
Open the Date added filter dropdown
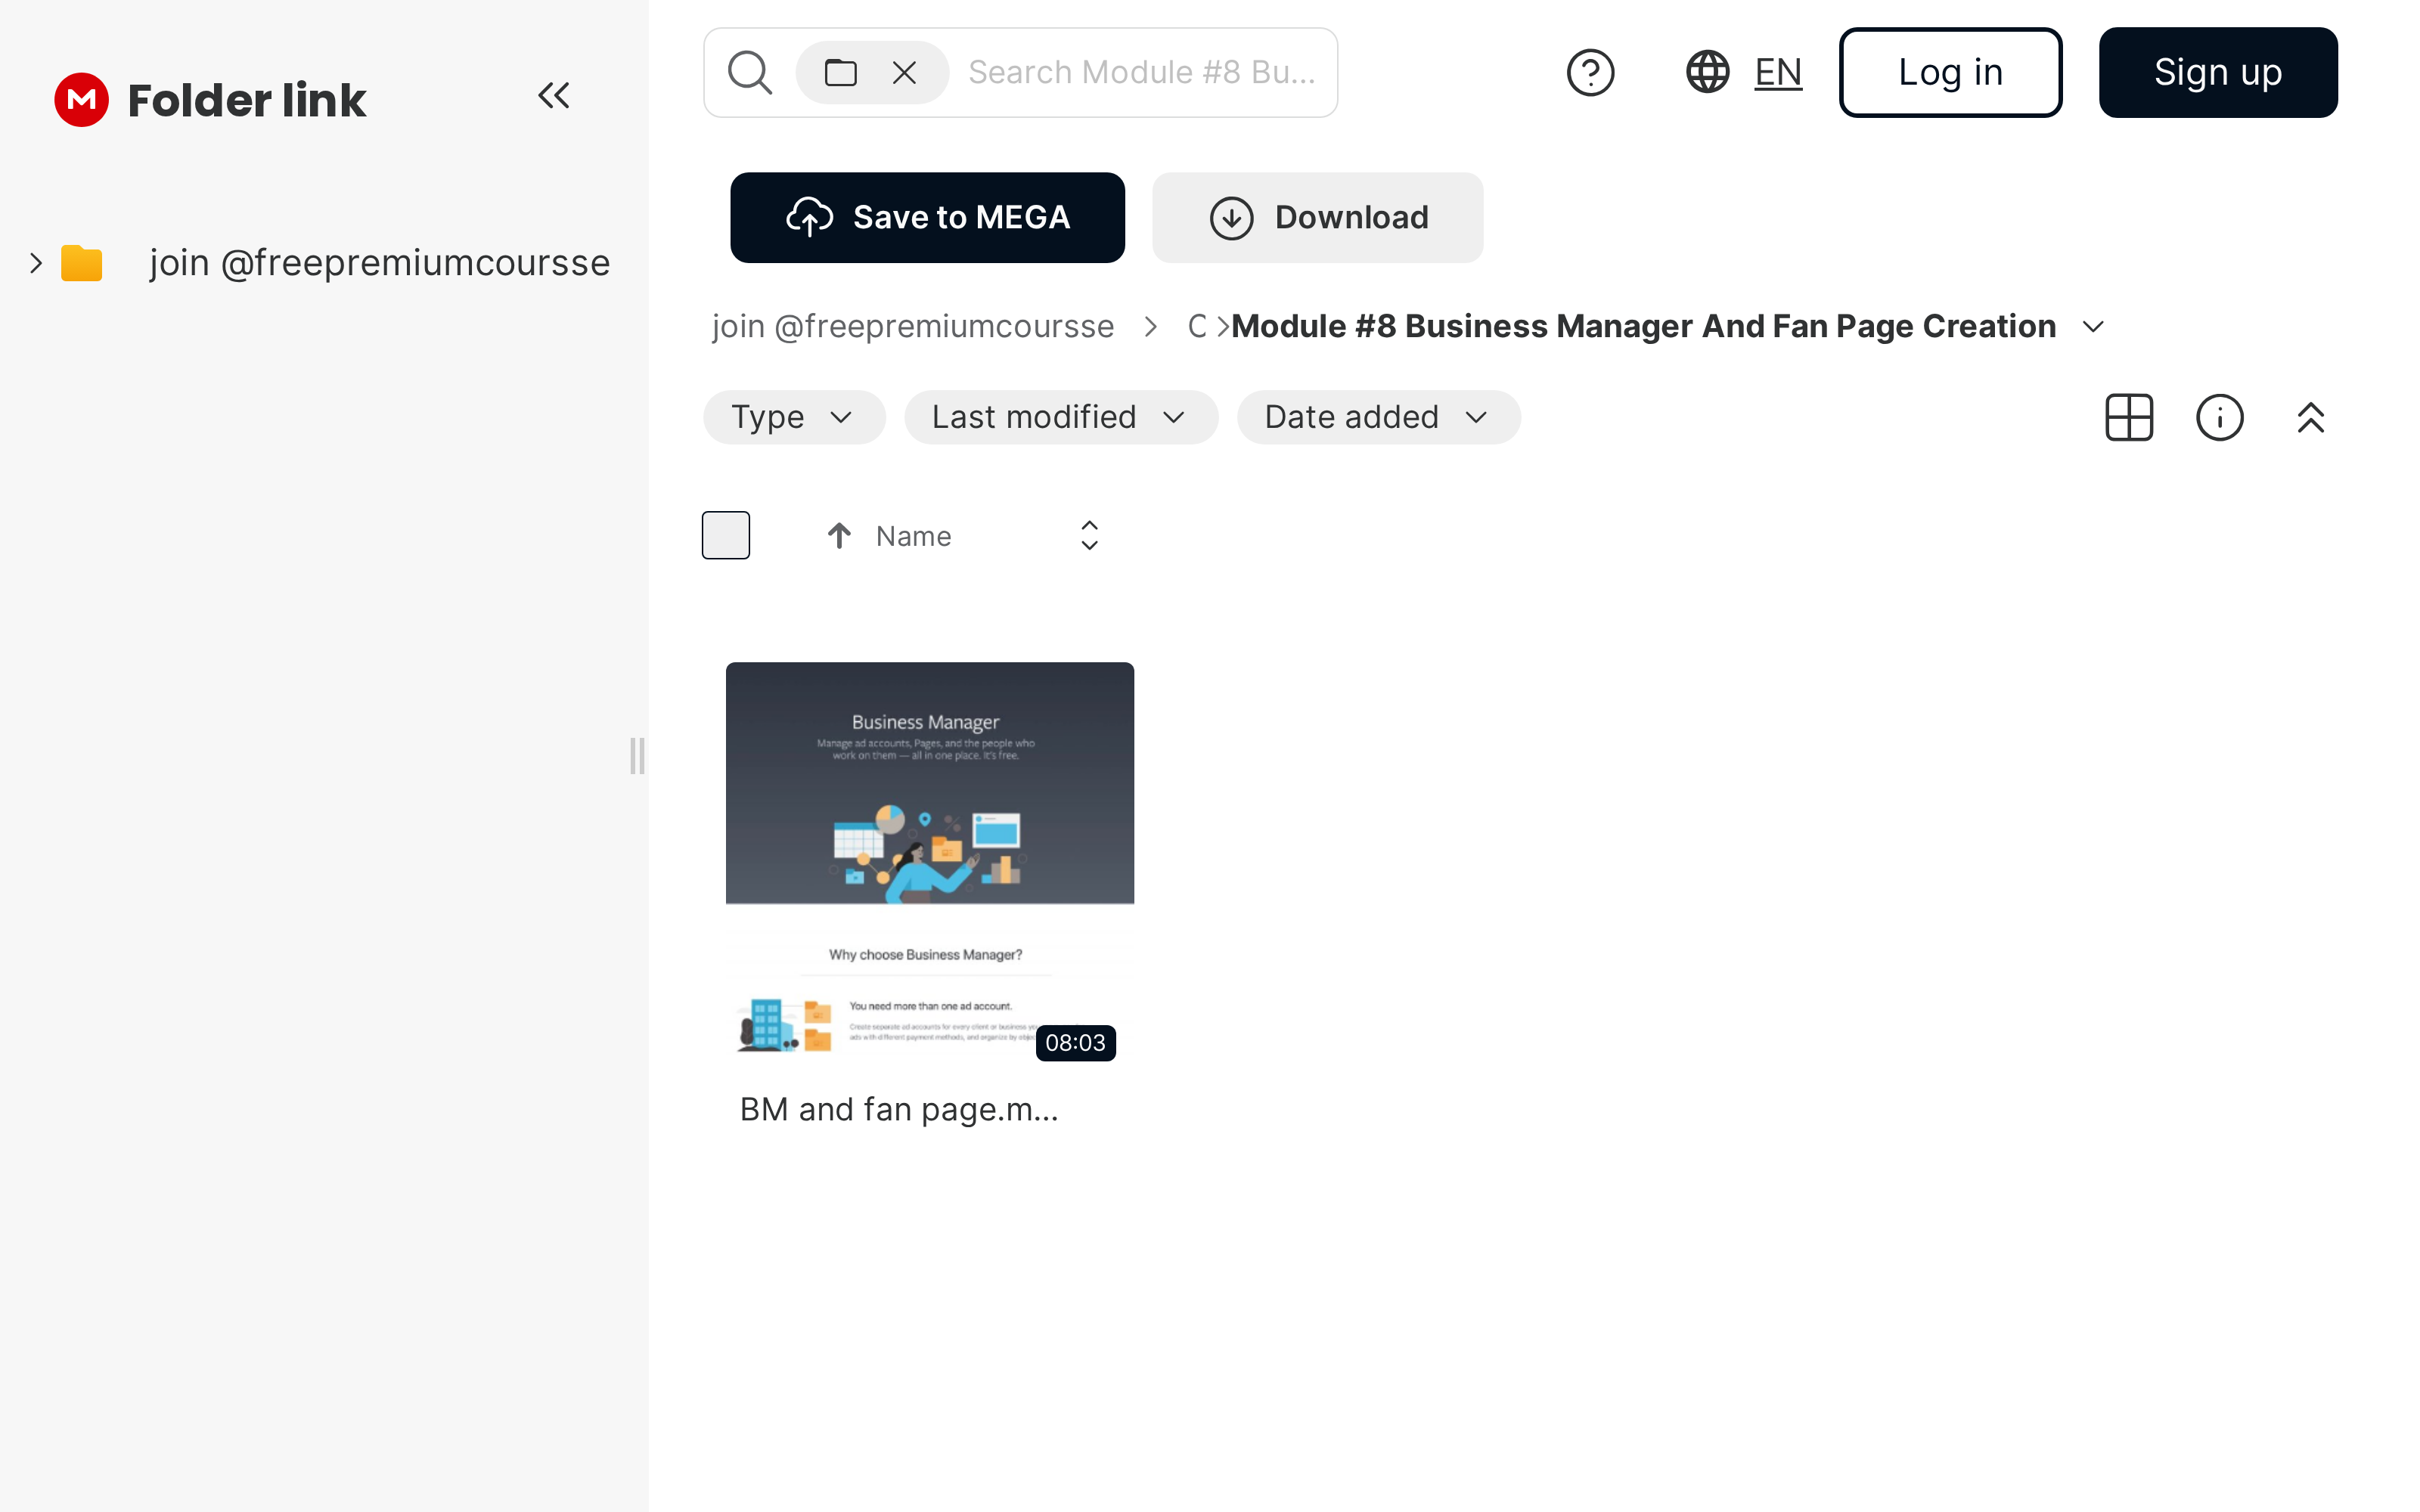point(1378,417)
